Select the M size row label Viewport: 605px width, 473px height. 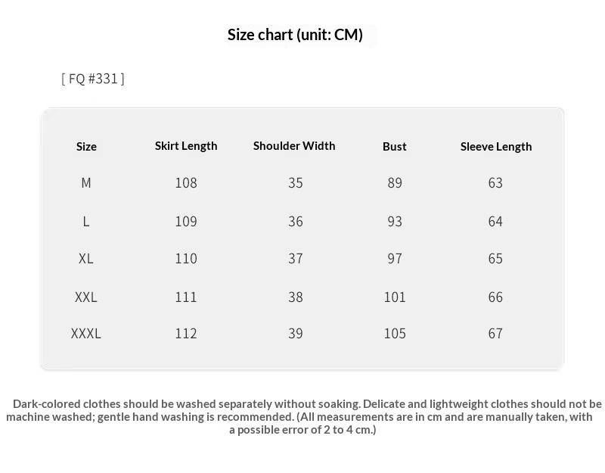pyautogui.click(x=86, y=183)
